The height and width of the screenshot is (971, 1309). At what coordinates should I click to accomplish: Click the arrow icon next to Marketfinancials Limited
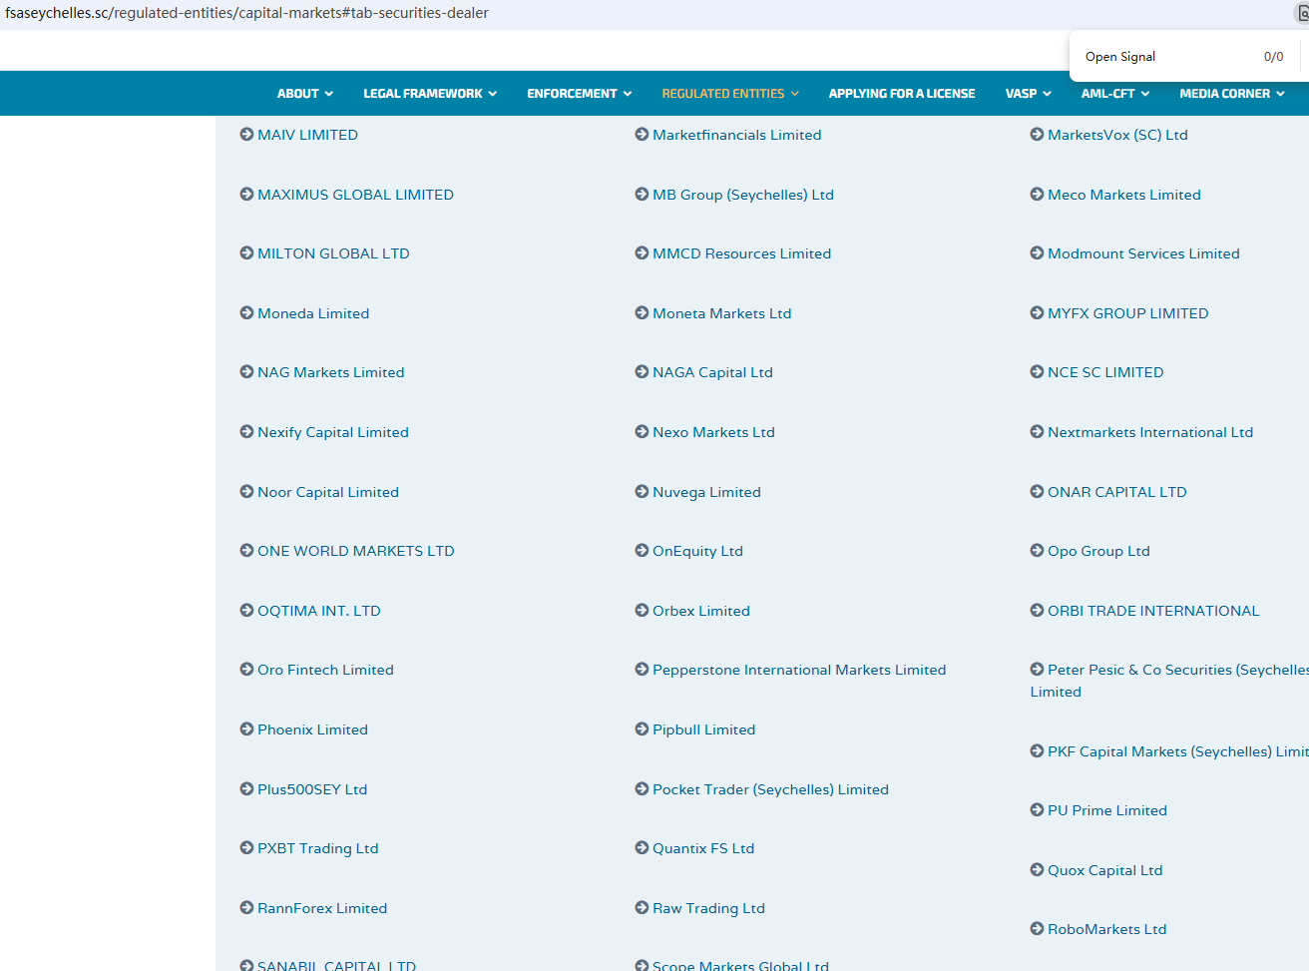(x=642, y=135)
